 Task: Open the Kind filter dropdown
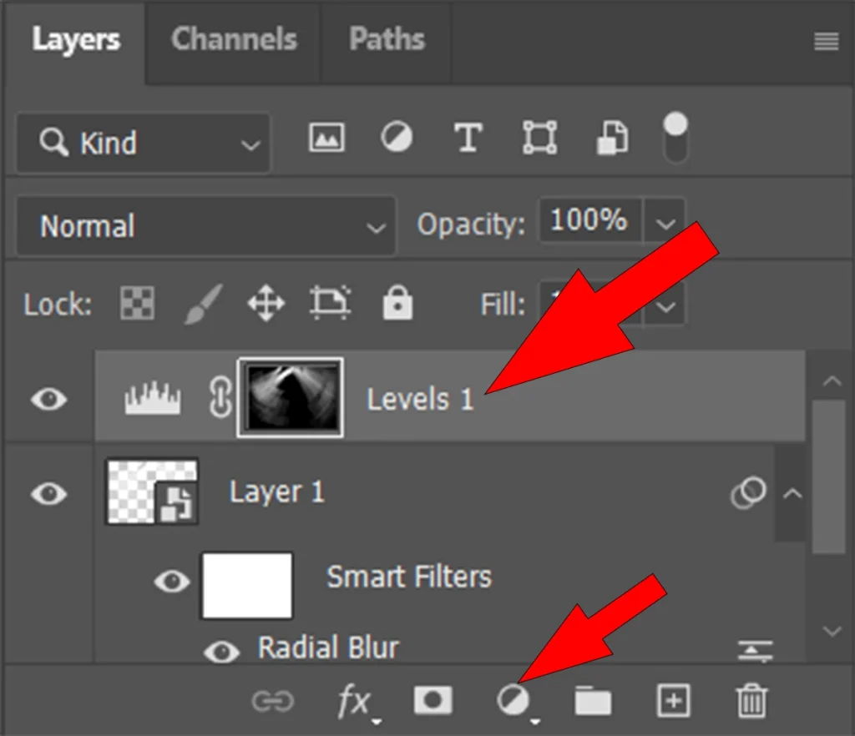pos(143,143)
